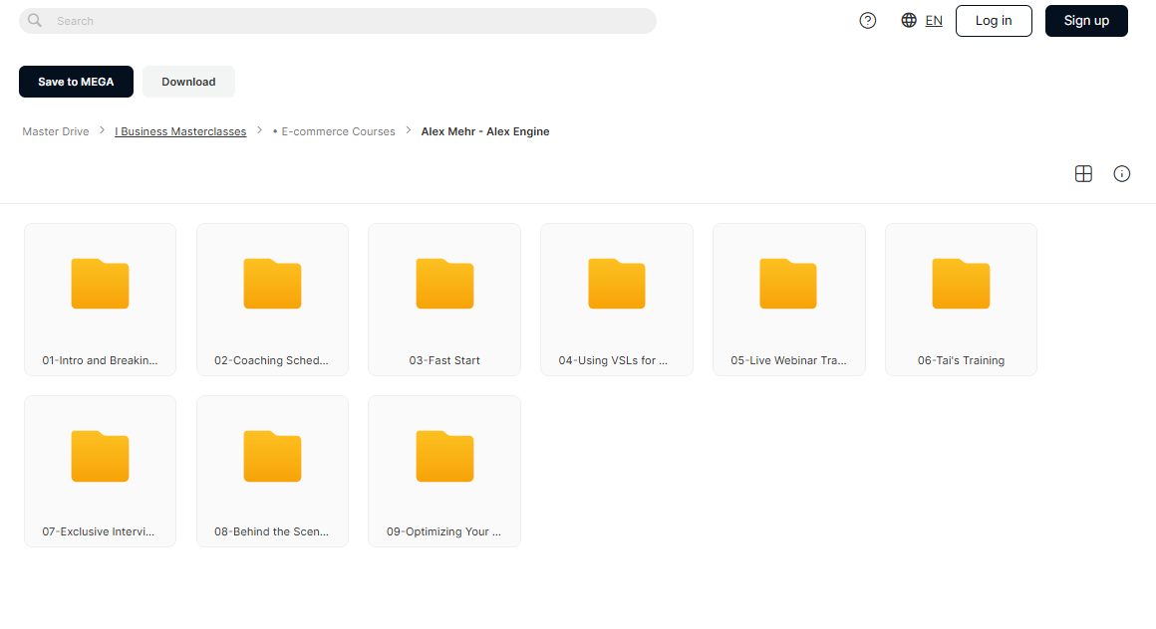Click the search magnifier icon
Screen dimensions: 1156x629
(35, 21)
